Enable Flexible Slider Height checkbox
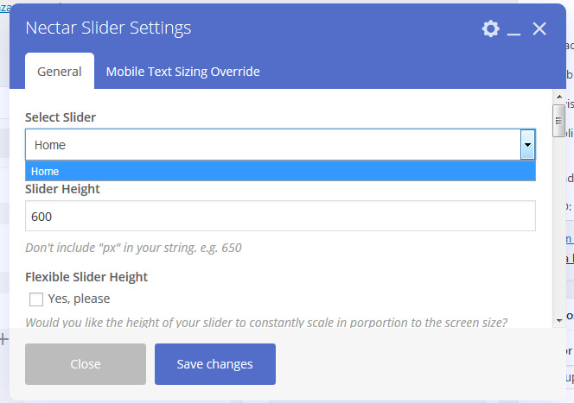The width and height of the screenshot is (574, 403). click(x=36, y=299)
